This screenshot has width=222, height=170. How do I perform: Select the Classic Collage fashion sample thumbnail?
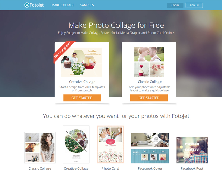40,147
